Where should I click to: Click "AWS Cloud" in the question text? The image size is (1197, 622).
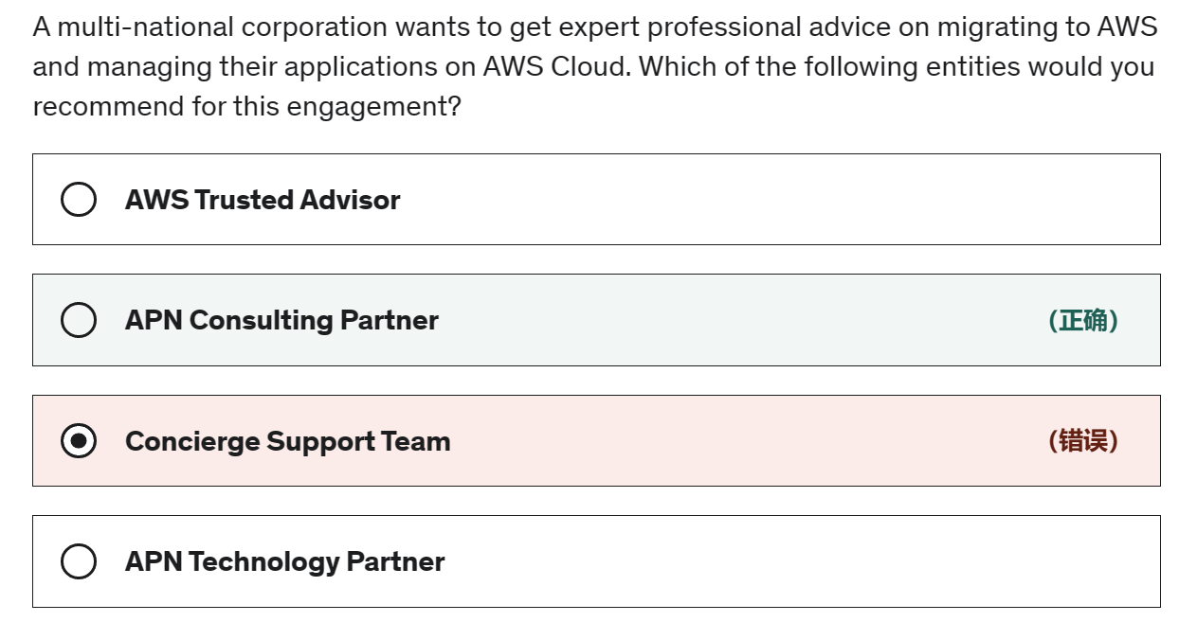[552, 67]
